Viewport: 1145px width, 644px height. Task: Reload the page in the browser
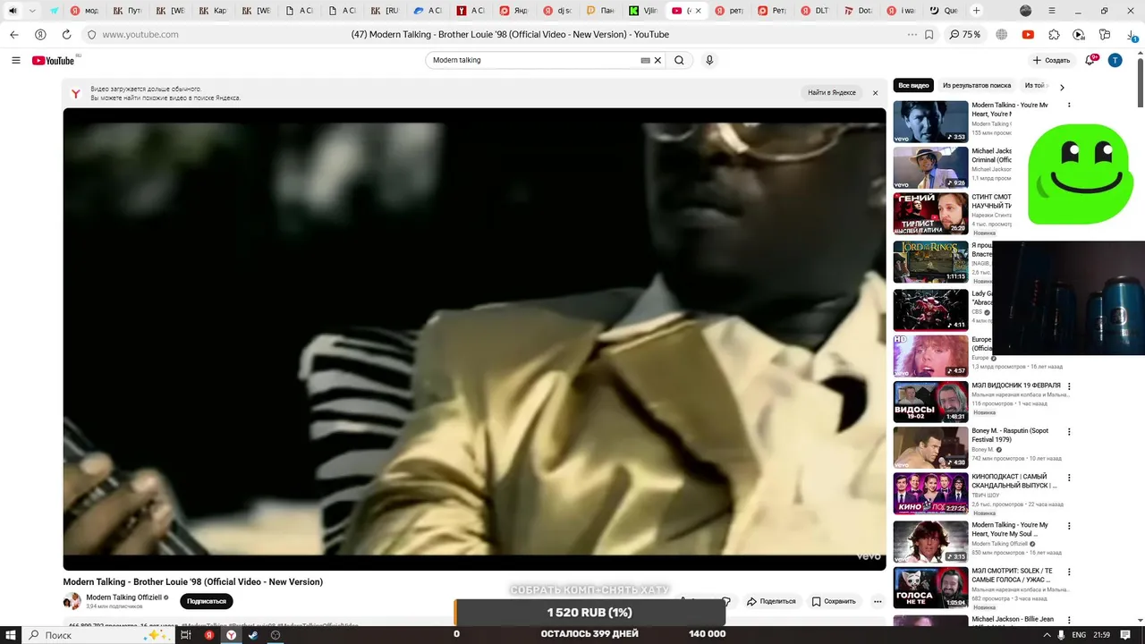coord(66,34)
